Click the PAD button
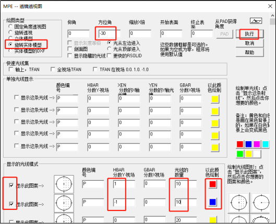 point(224,34)
